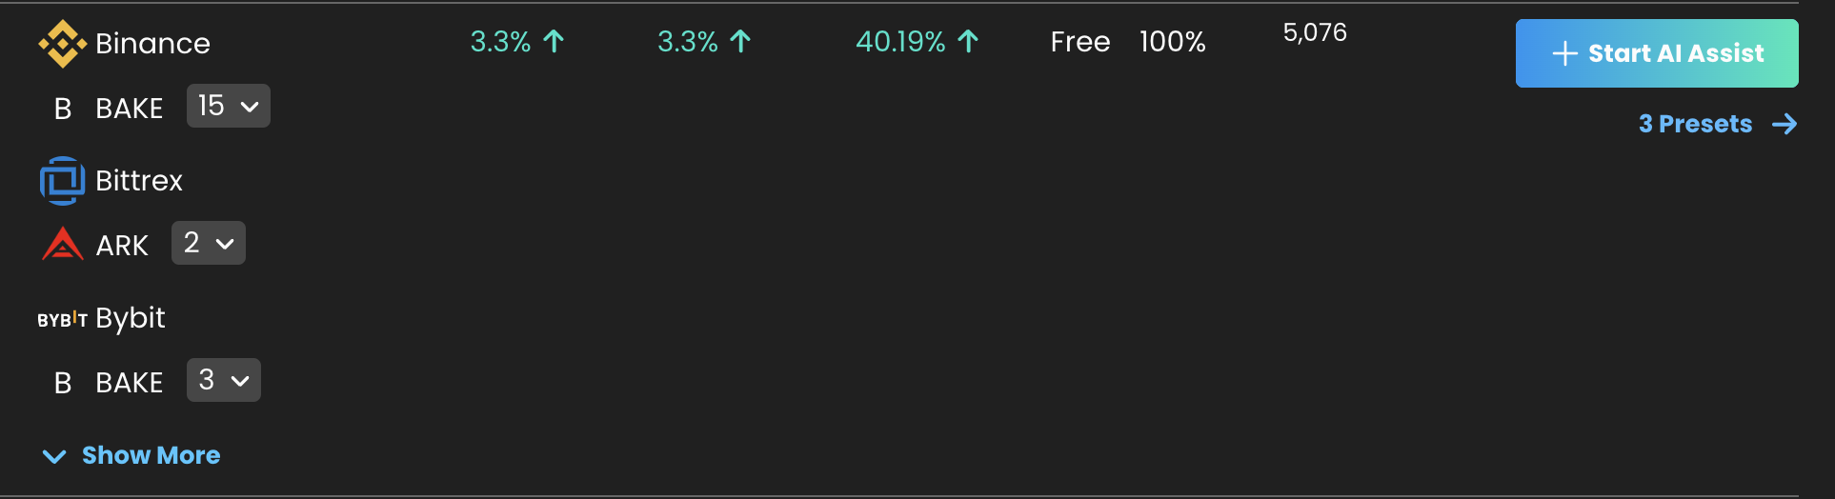Click the right arrow beside 3 Presets
The width and height of the screenshot is (1835, 499).
pos(1785,124)
